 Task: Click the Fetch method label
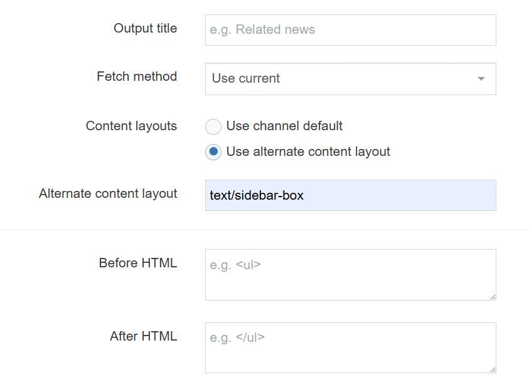pos(136,77)
